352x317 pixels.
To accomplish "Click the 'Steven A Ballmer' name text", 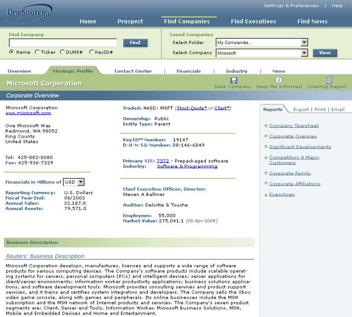I will [x=144, y=194].
